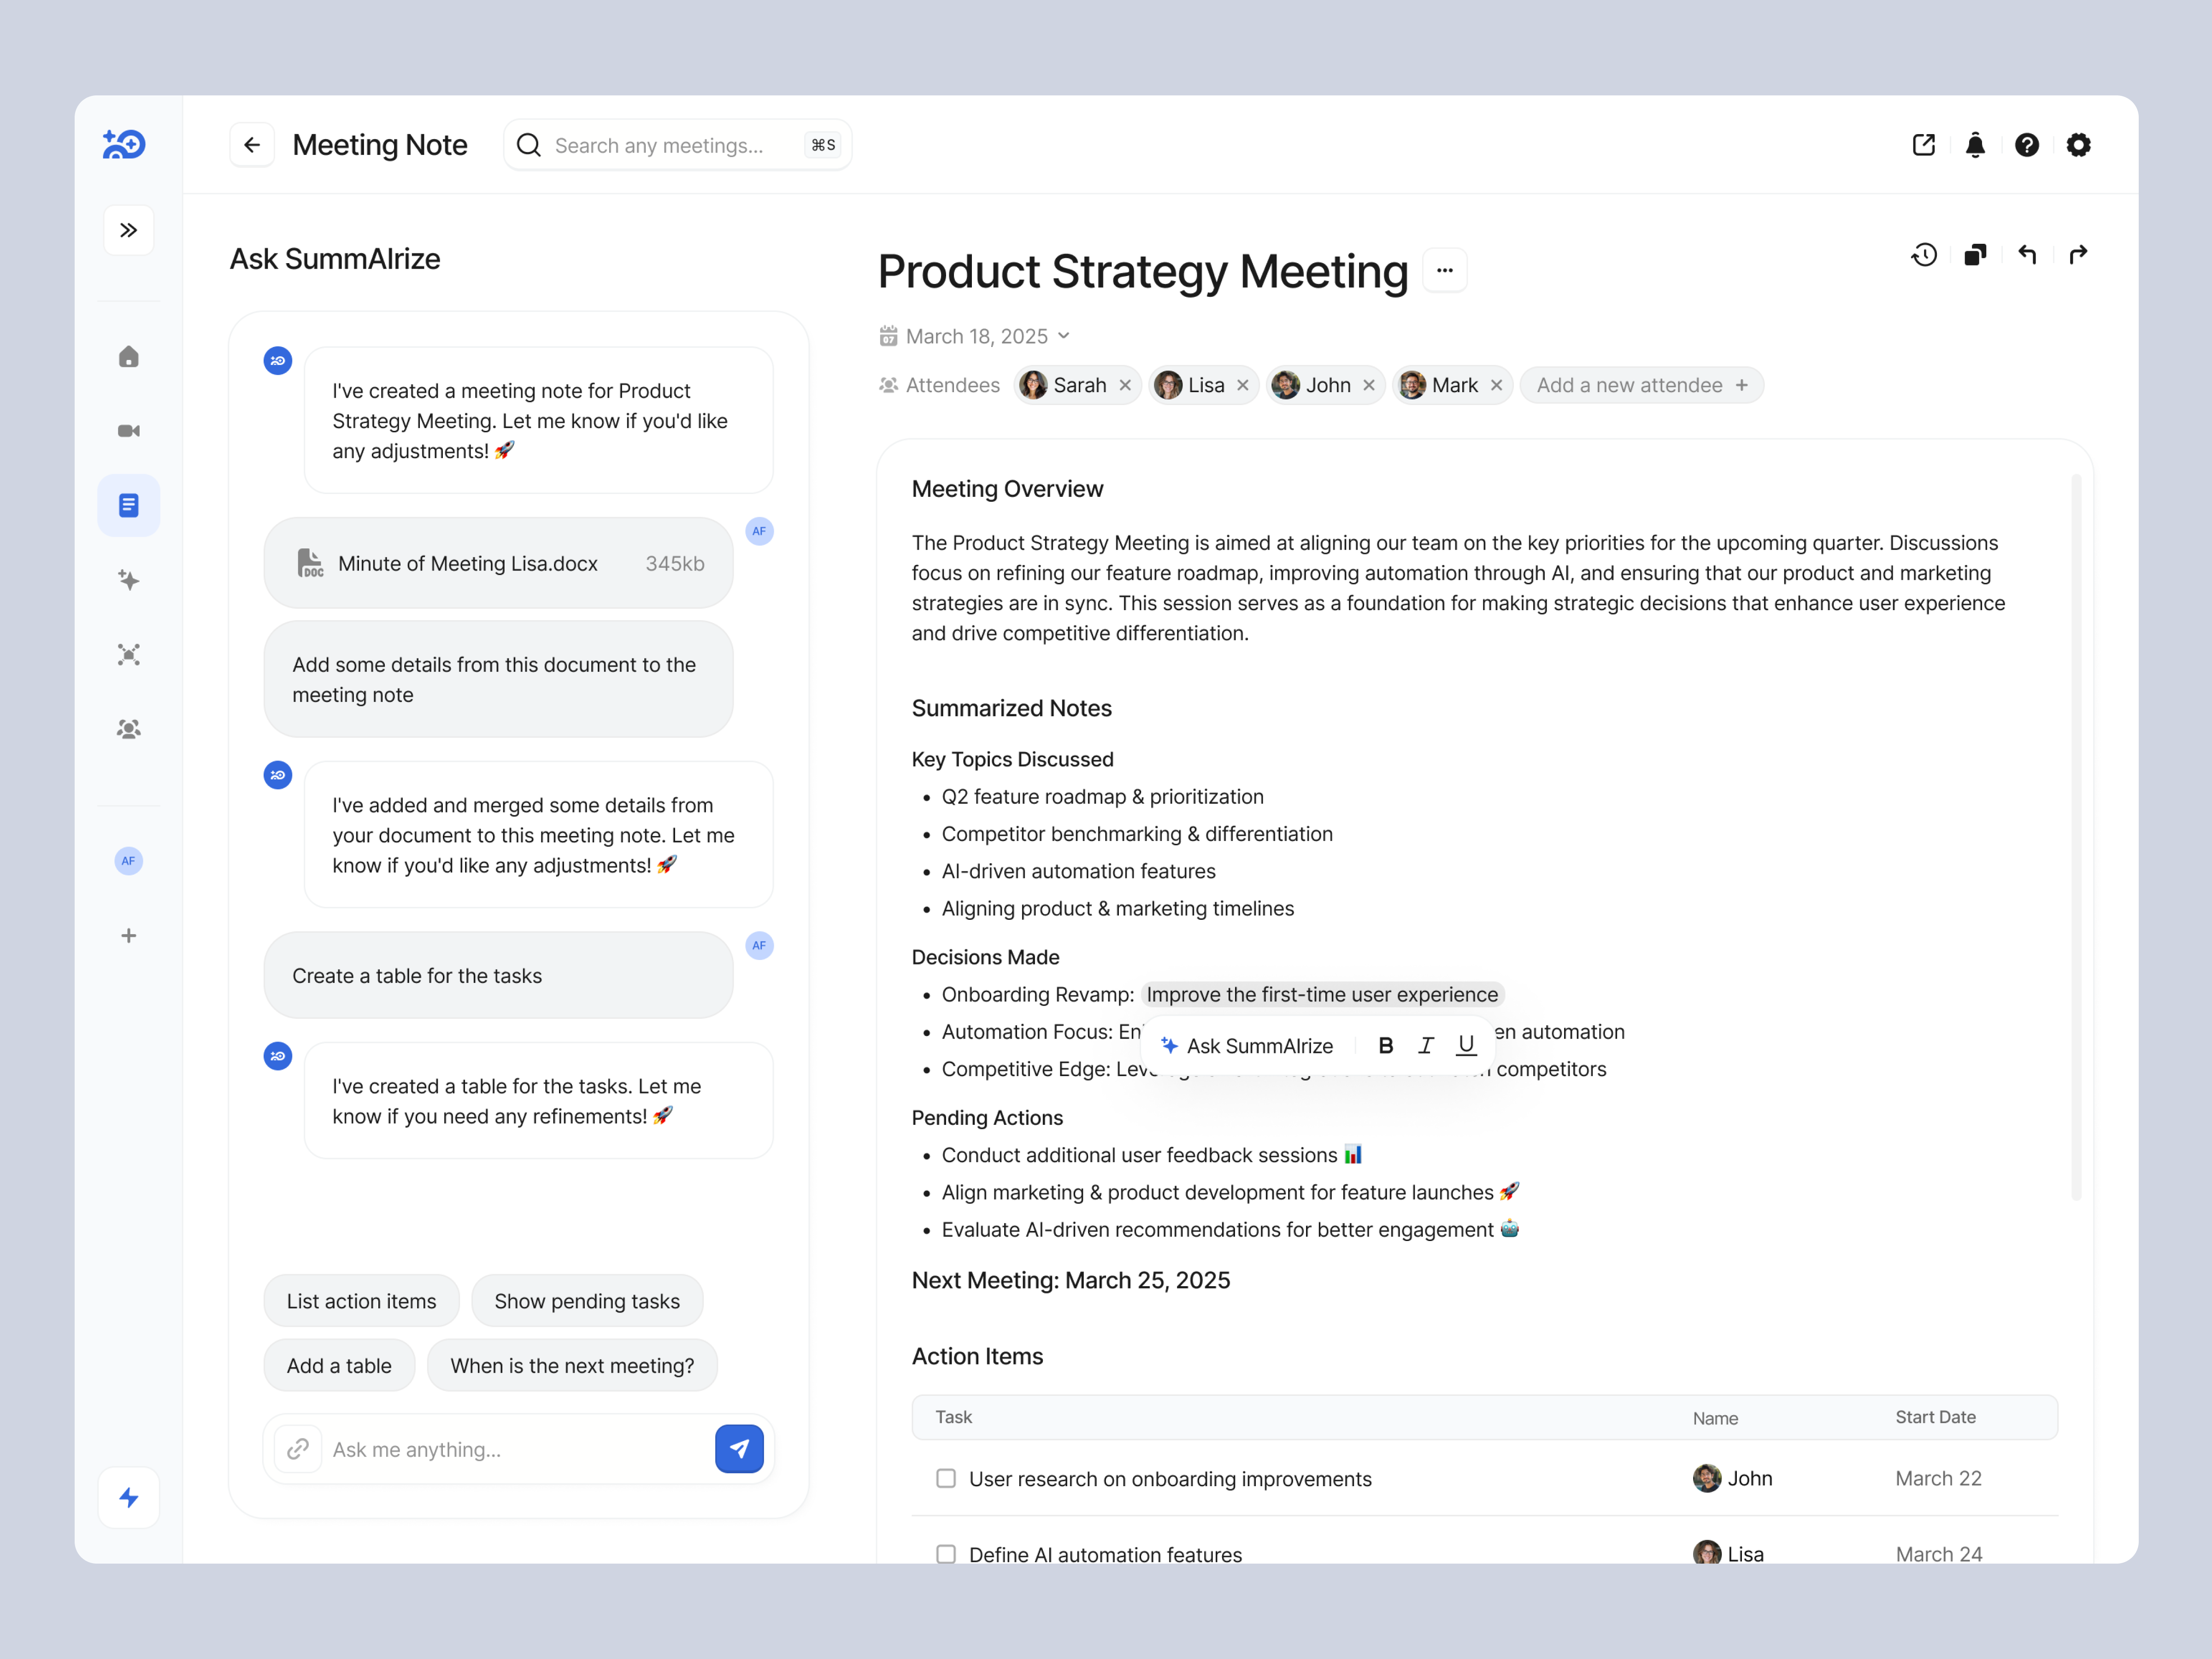The width and height of the screenshot is (2212, 1659).
Task: Click the Name column header
Action: 1715,1418
